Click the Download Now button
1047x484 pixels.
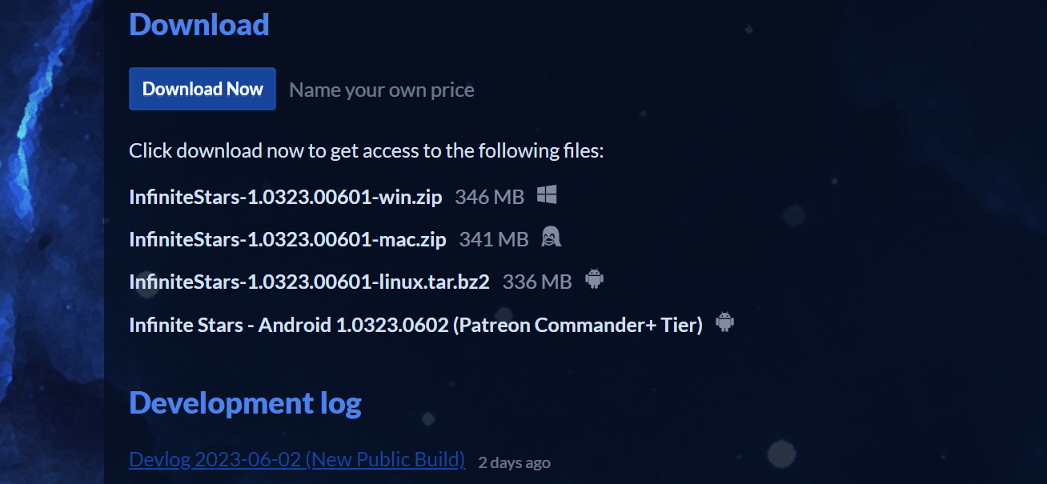[203, 89]
